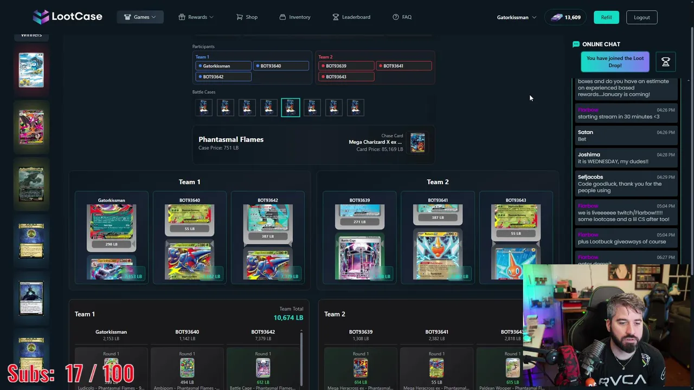Click the BOT93643 participant tag
Viewport: 694px width, 390px height.
[x=346, y=77]
